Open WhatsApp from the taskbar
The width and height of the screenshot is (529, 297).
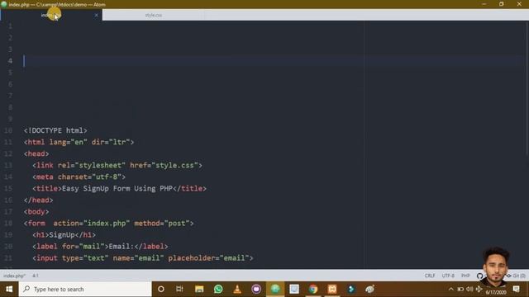click(x=218, y=290)
